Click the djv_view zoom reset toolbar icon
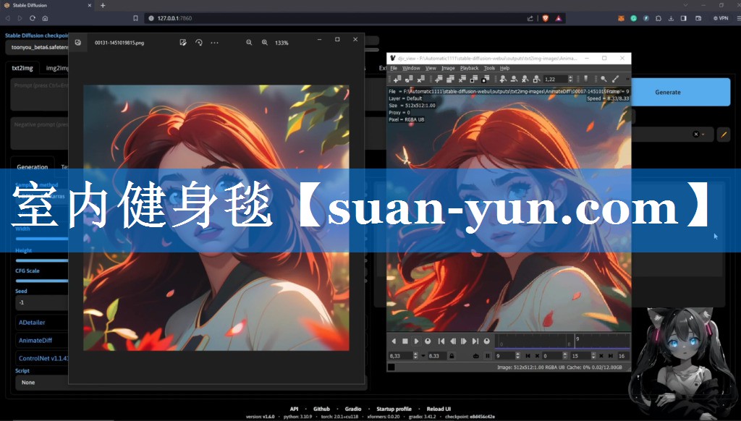741x421 pixels. coord(525,79)
